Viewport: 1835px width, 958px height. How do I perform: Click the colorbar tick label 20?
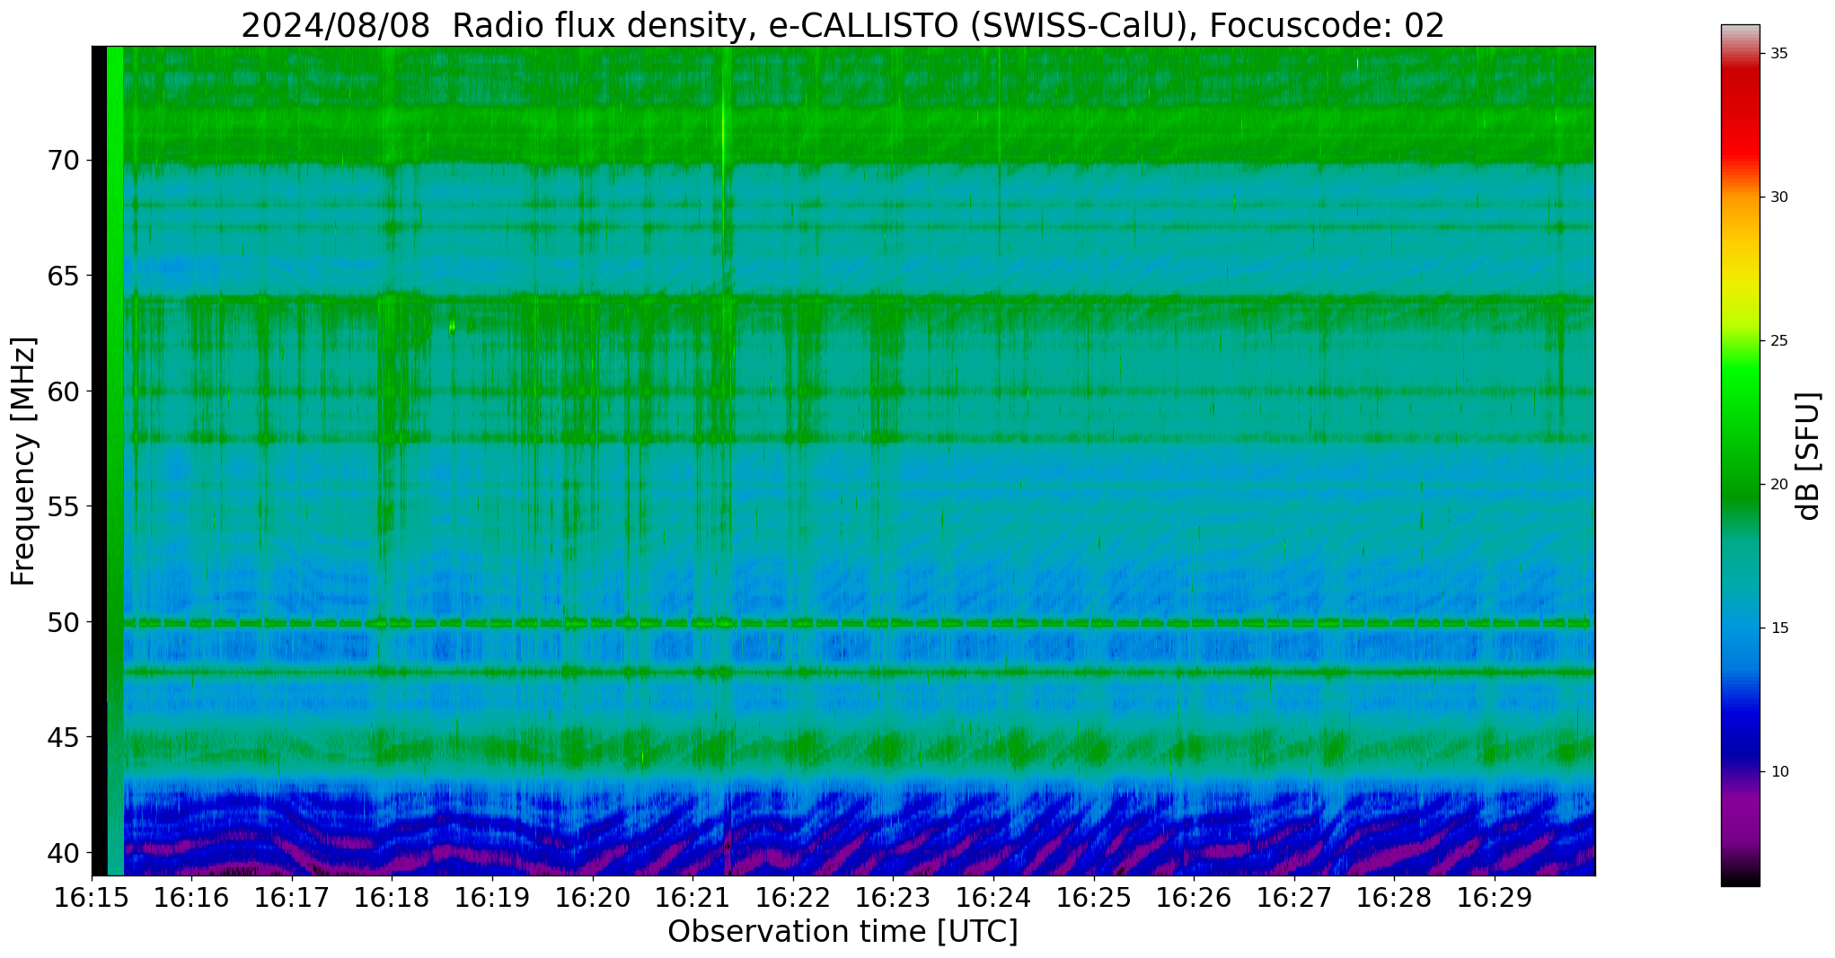pos(1778,485)
